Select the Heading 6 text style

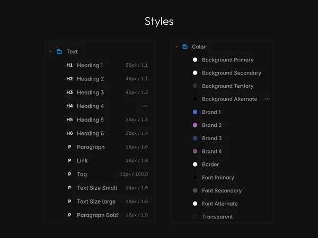tap(90, 133)
